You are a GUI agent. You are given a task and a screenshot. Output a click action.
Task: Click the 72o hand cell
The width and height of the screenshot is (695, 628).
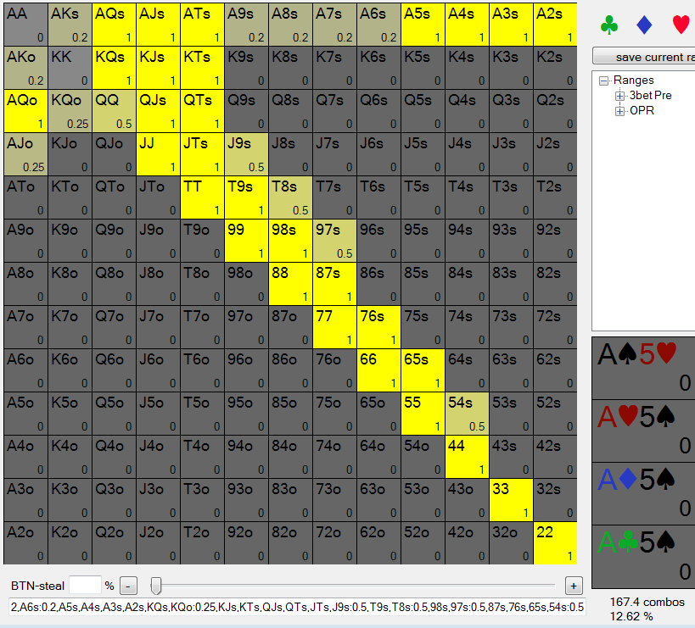(334, 543)
